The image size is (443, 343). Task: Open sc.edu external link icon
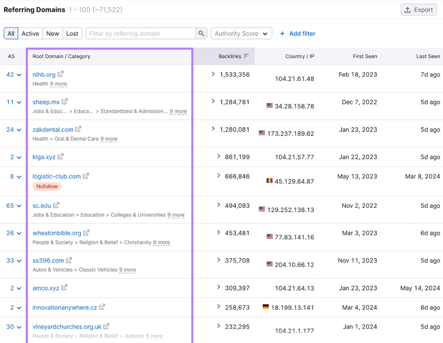[56, 205]
